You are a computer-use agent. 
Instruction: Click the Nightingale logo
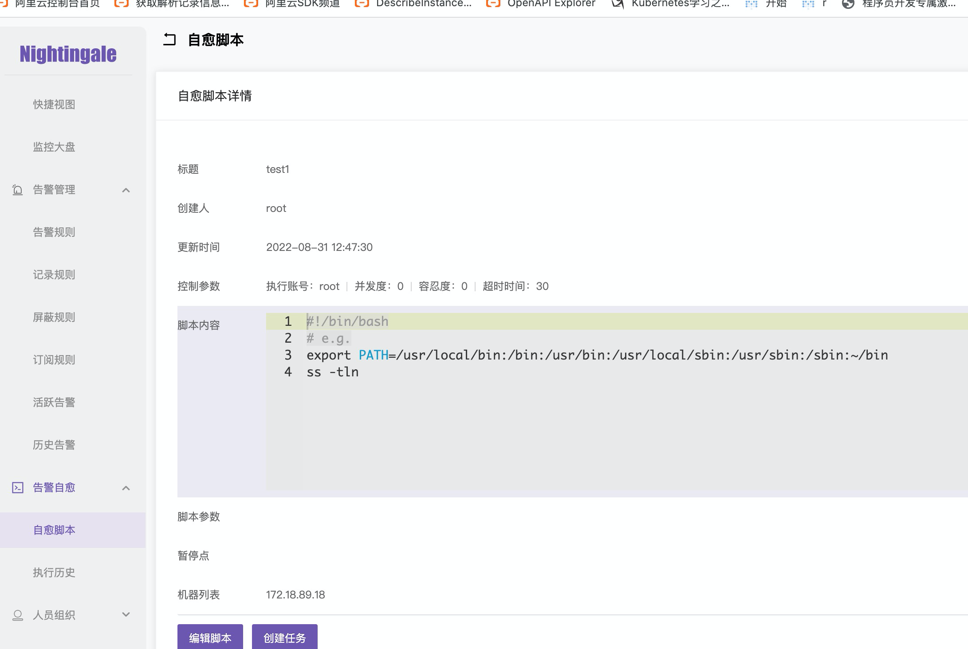click(67, 53)
